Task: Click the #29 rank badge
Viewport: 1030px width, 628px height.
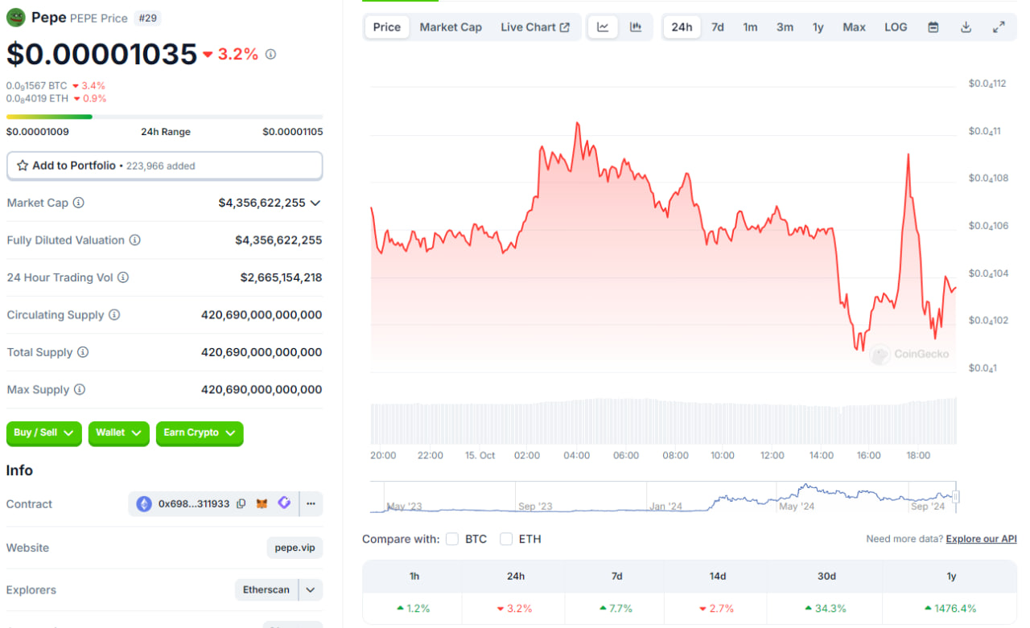Action: tap(147, 18)
